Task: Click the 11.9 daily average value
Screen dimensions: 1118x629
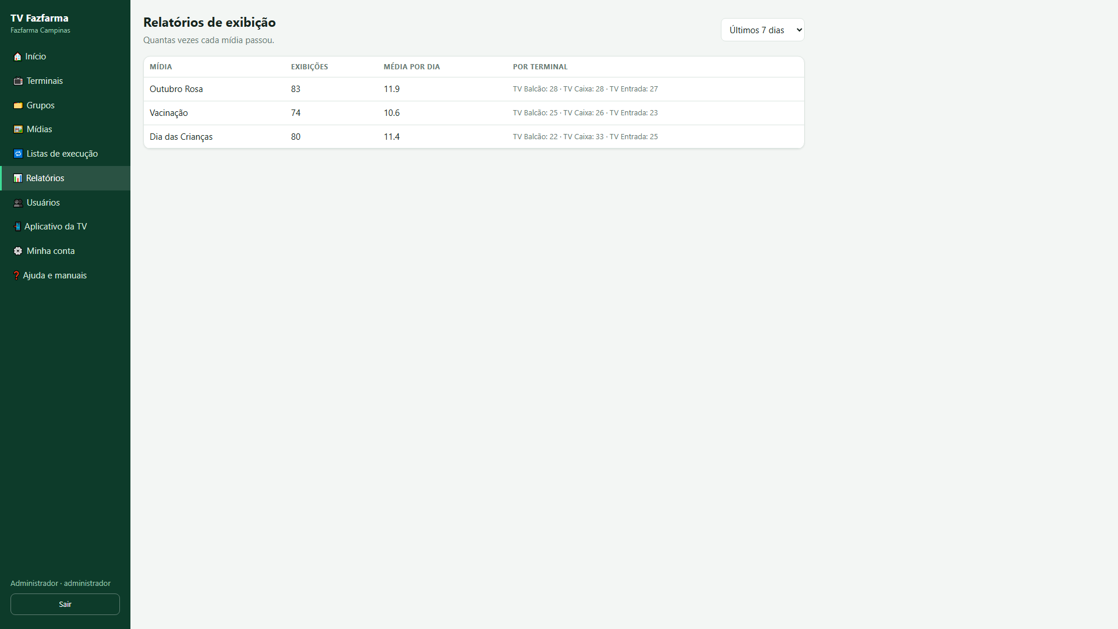Action: click(392, 89)
